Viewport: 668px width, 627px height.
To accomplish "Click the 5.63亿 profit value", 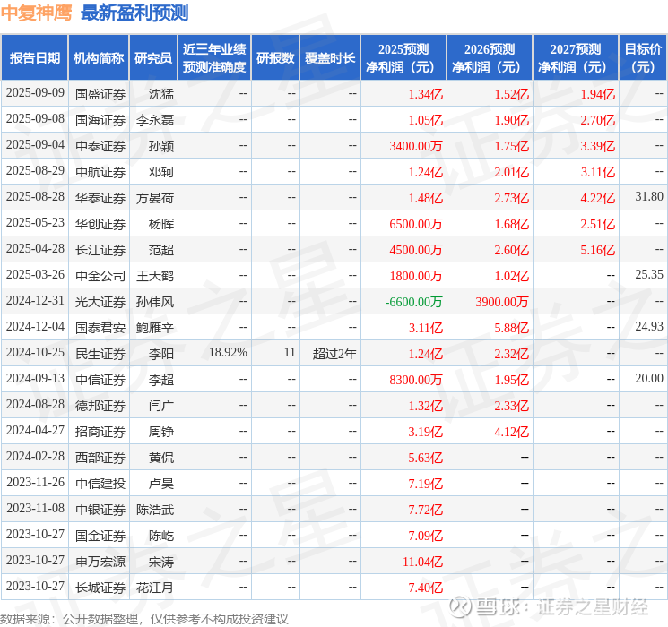I will point(426,458).
